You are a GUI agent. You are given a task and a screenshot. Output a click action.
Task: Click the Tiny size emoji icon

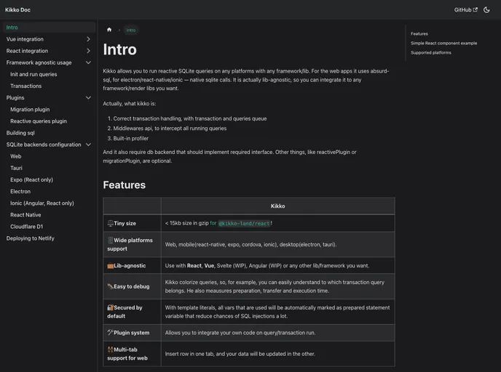coord(111,224)
